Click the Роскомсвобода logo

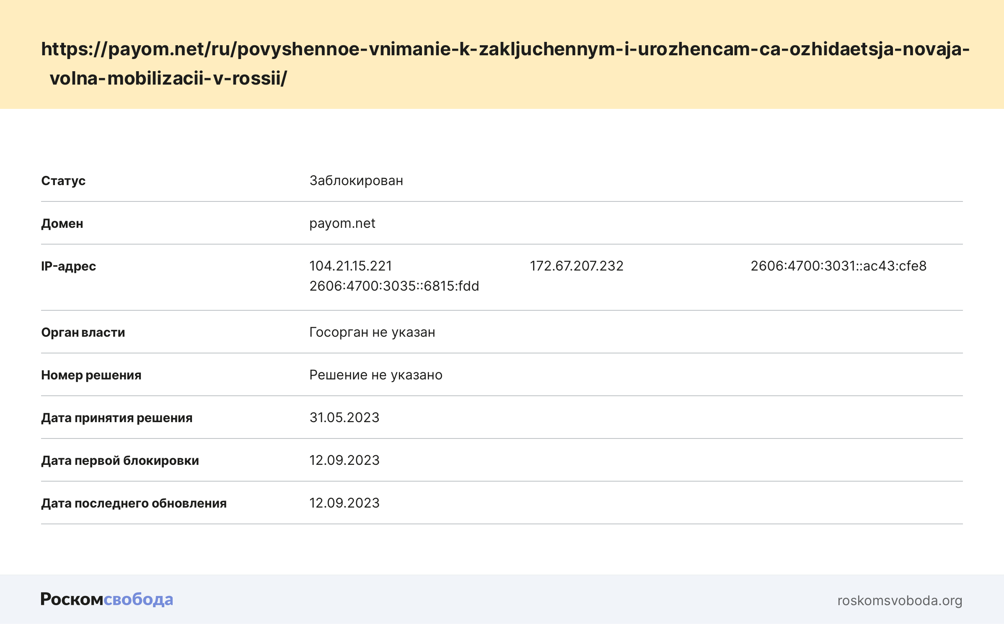tap(107, 599)
